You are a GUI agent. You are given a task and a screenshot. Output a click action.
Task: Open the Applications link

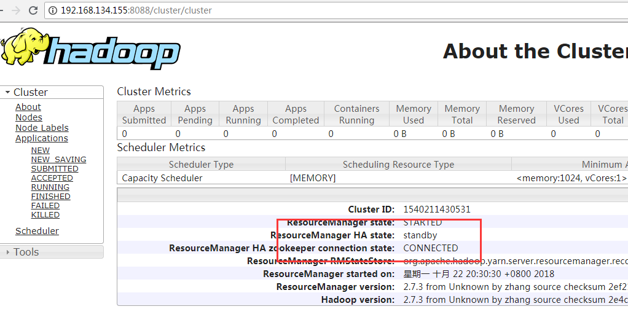coord(42,138)
